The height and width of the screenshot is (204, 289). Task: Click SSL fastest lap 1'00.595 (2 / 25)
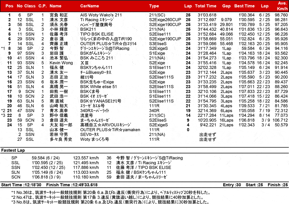click(47, 163)
